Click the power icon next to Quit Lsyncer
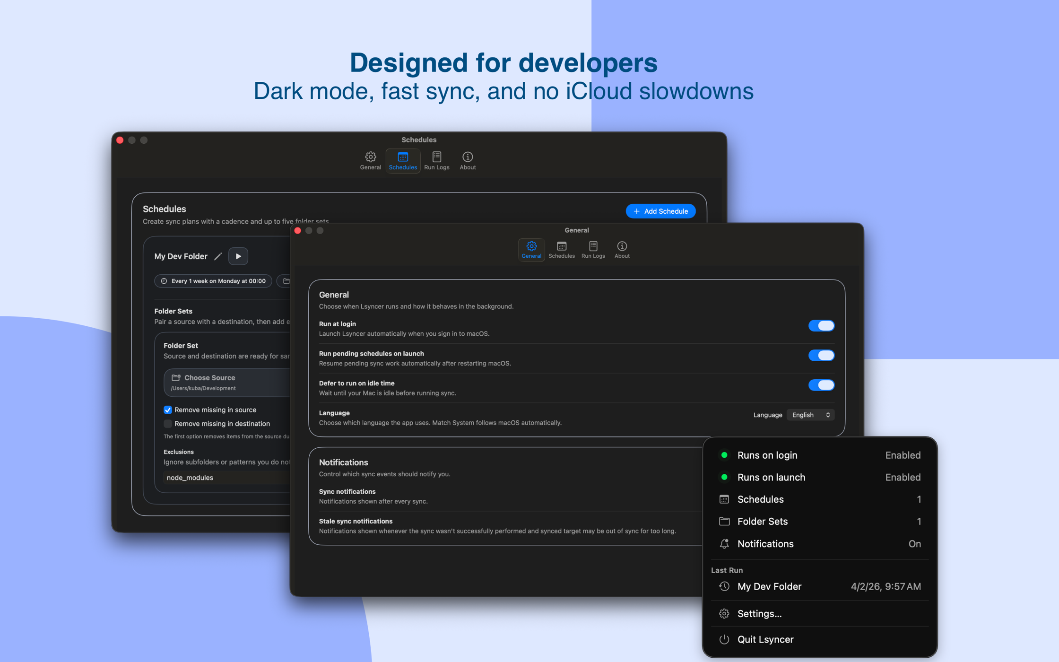 click(x=724, y=639)
